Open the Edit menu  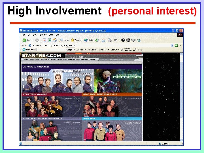point(29,35)
